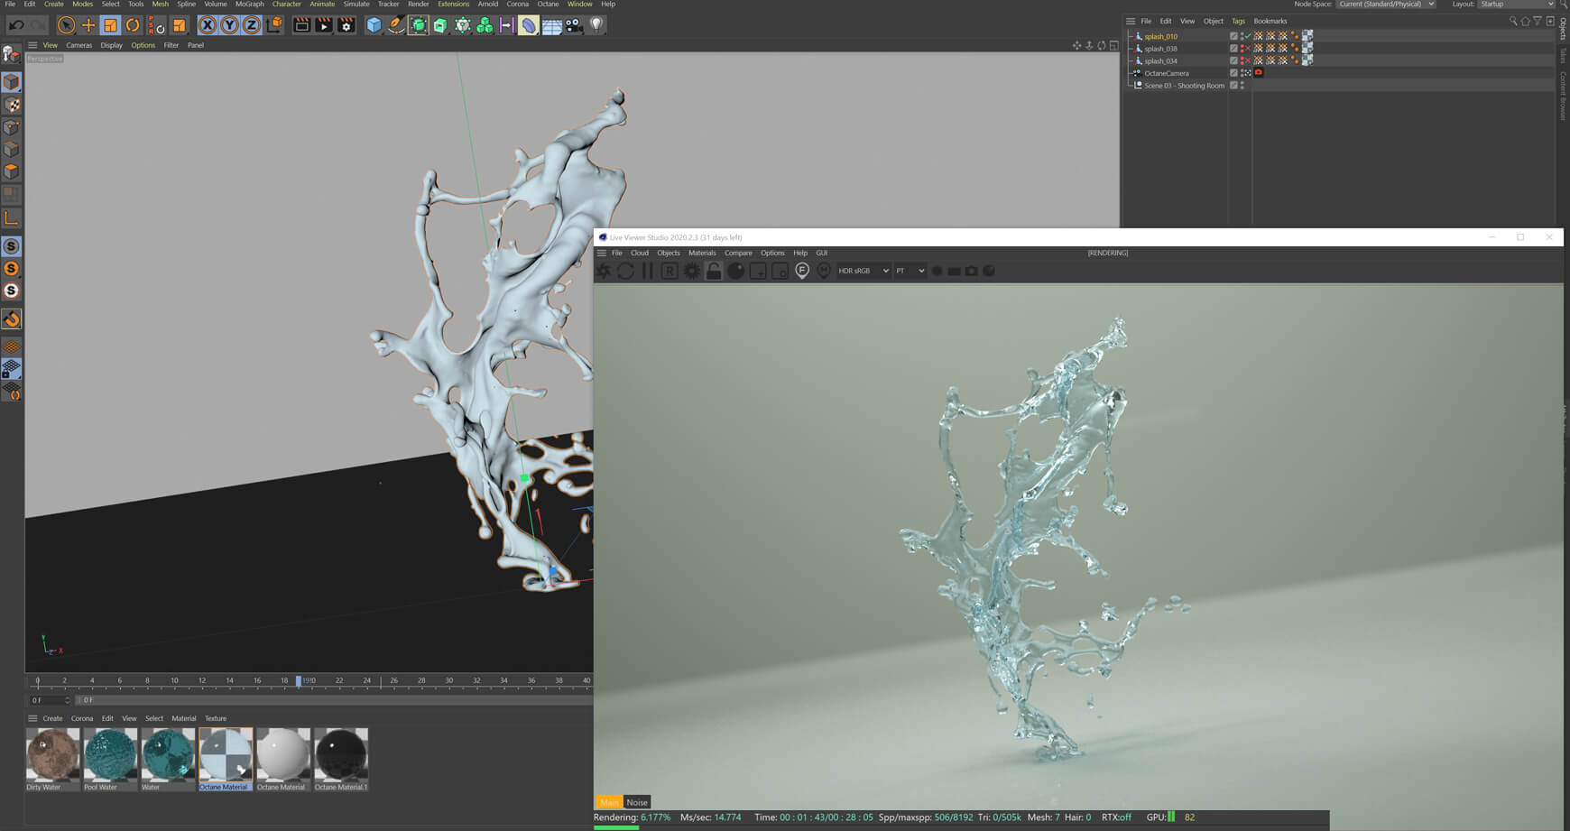Viewport: 1570px width, 831px height.
Task: Click the Undo arrow in the top toolbar
Action: tap(16, 25)
